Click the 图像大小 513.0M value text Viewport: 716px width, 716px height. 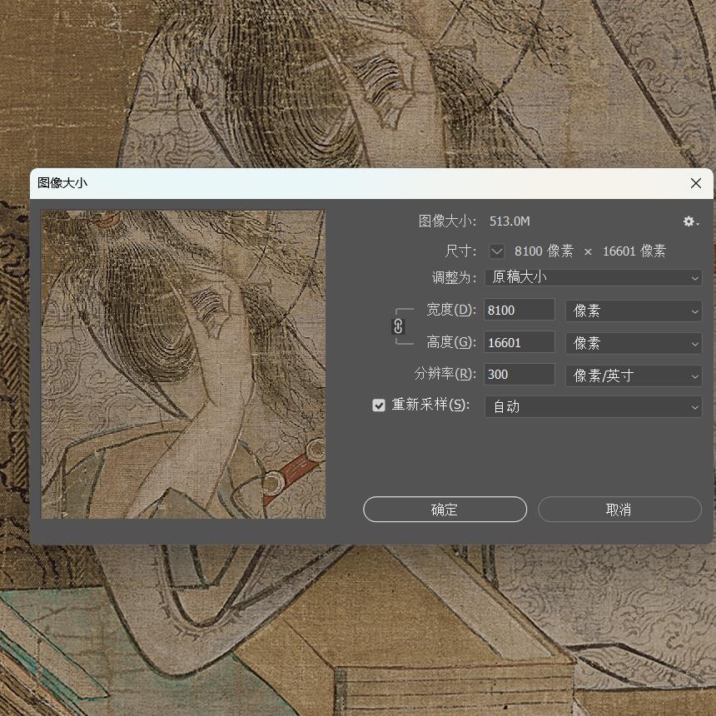tap(510, 221)
